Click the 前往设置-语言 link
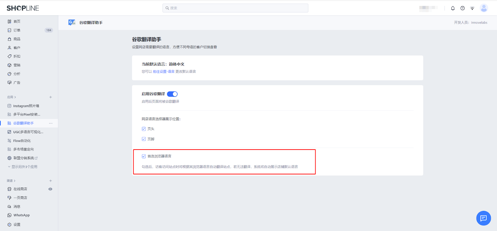Screen dimensions: 497x231 pos(163,72)
